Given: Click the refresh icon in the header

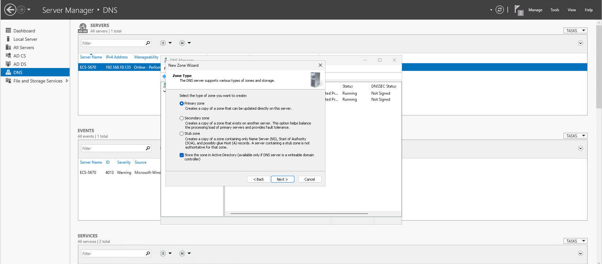Looking at the screenshot, I should [499, 10].
